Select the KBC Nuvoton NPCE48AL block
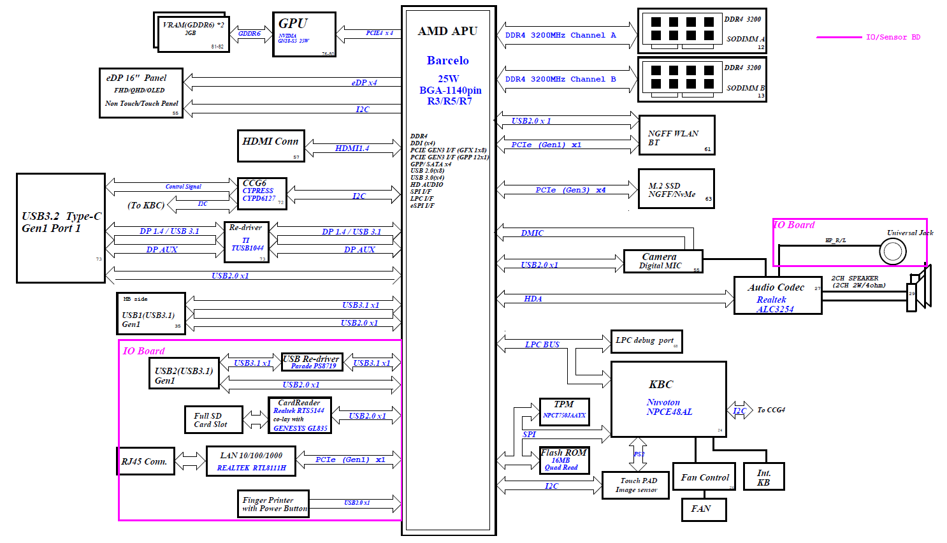 [x=669, y=399]
